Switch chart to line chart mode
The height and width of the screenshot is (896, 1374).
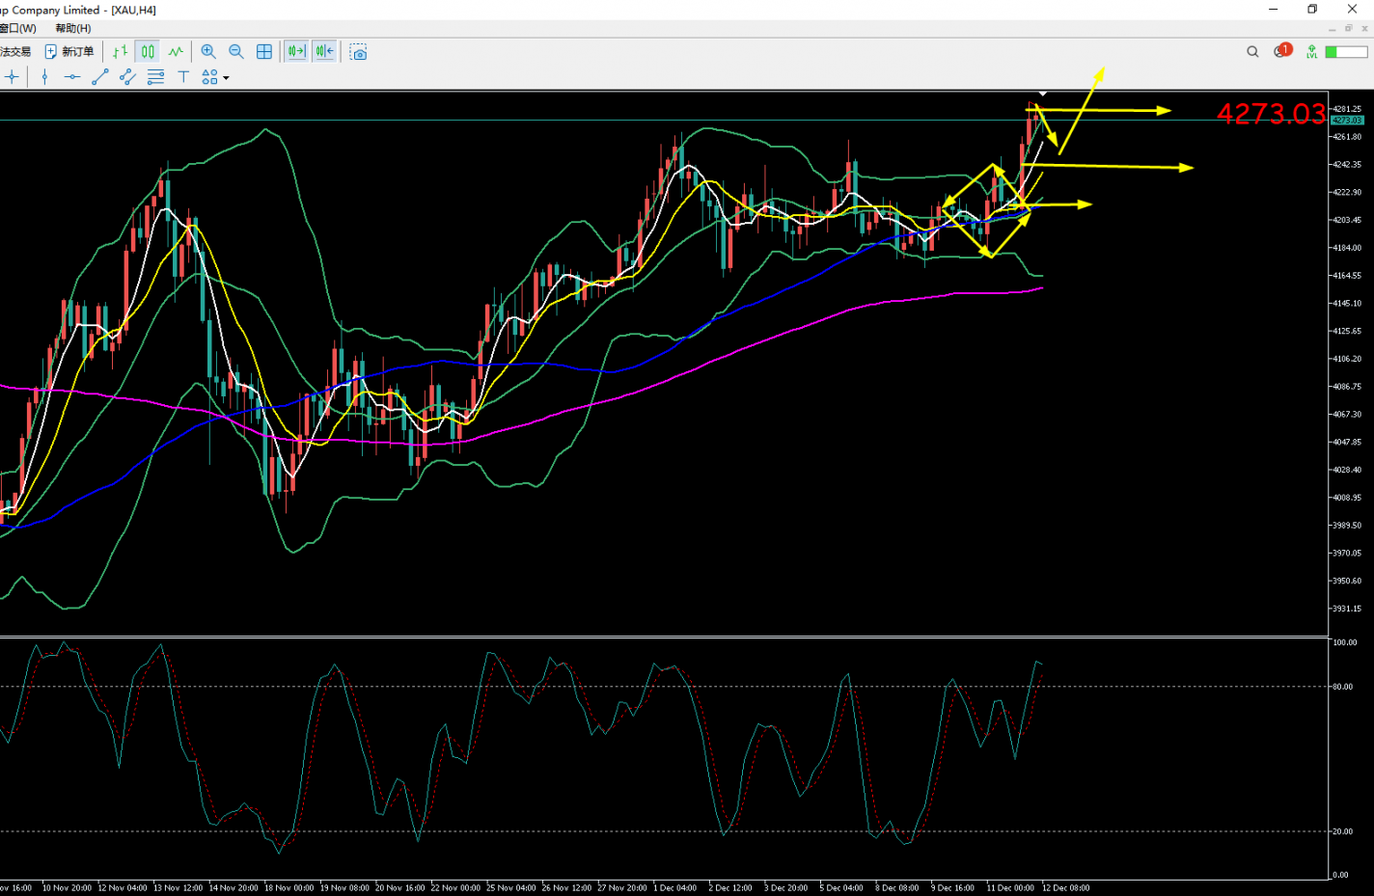[x=176, y=52]
